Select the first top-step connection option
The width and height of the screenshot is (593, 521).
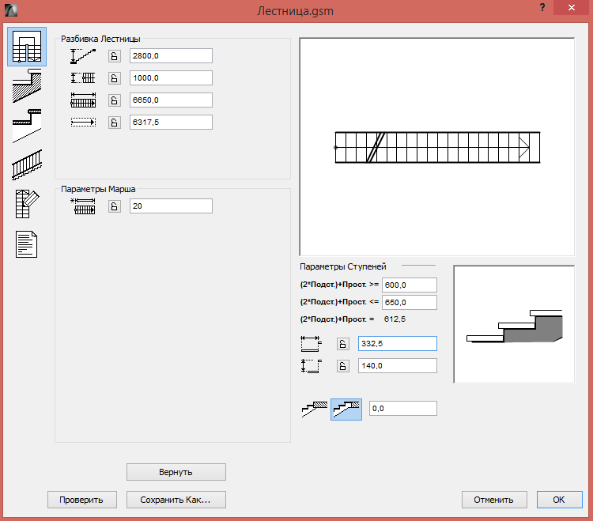point(315,409)
